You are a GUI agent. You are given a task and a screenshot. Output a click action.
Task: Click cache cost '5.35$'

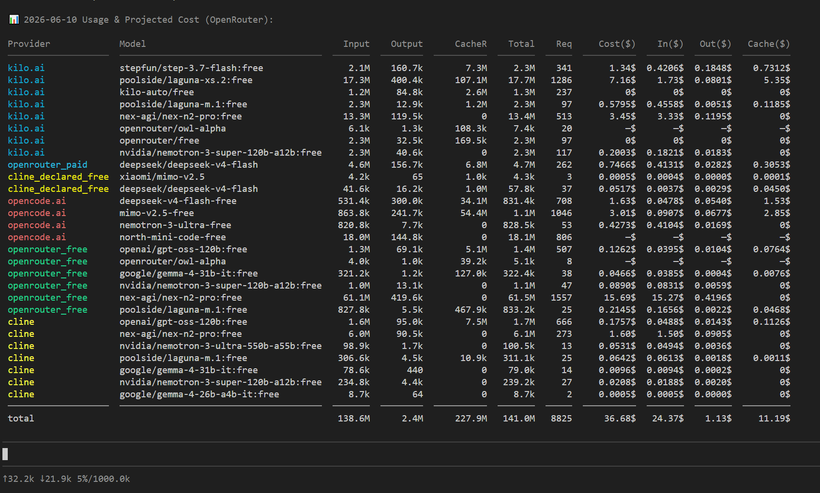coord(777,80)
